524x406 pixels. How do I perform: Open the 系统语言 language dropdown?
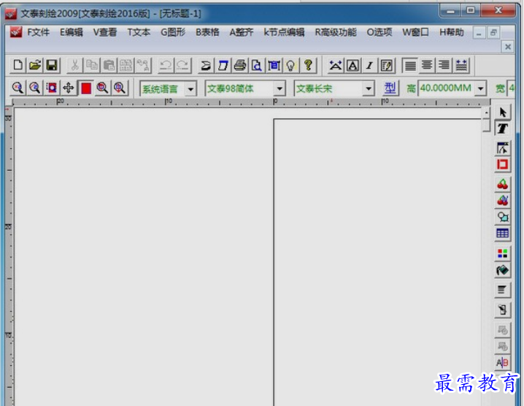pos(190,89)
